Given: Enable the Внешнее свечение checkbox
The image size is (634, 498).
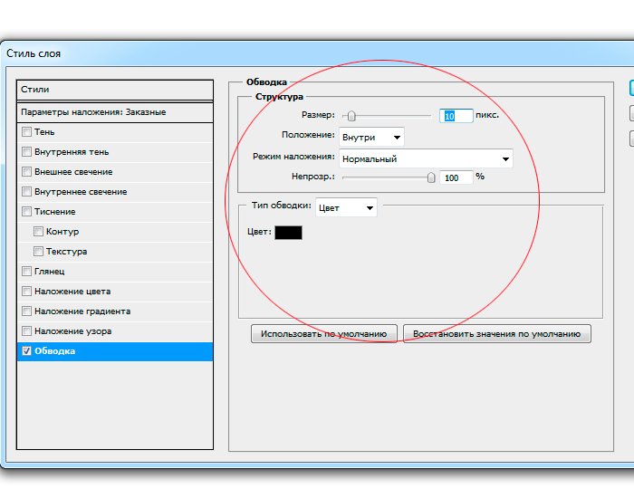Looking at the screenshot, I should pos(26,172).
